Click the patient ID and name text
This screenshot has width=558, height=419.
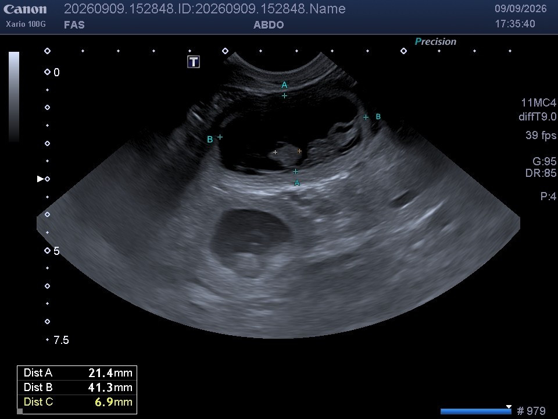(x=205, y=9)
